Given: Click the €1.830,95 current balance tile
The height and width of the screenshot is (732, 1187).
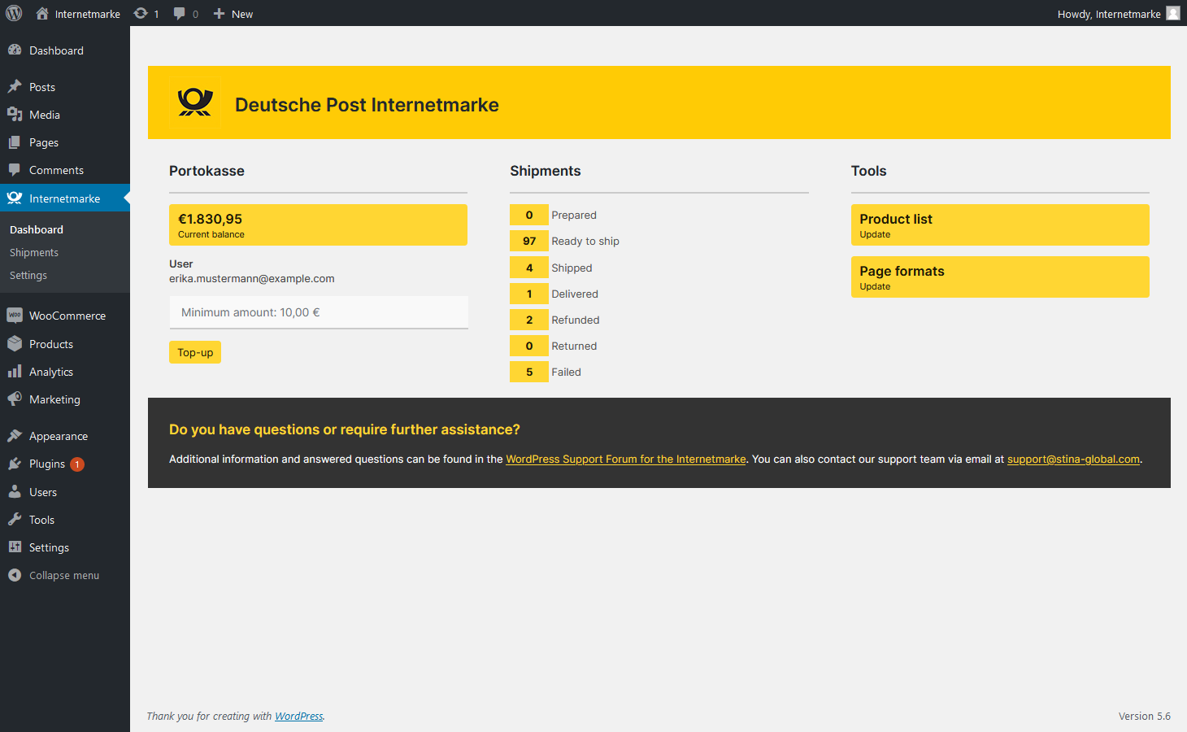Looking at the screenshot, I should coord(318,224).
